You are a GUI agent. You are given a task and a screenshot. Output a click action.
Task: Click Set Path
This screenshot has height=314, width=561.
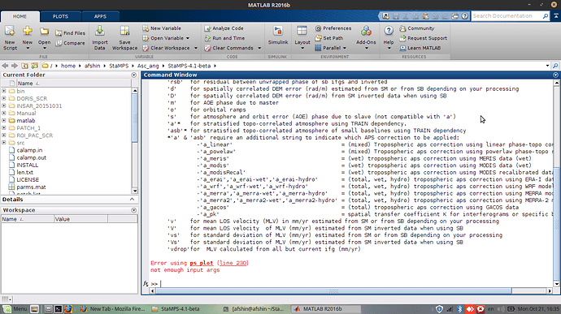pyautogui.click(x=328, y=38)
